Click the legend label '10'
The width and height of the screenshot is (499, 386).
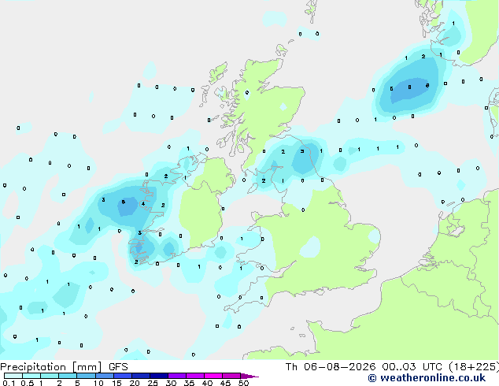coord(98,383)
